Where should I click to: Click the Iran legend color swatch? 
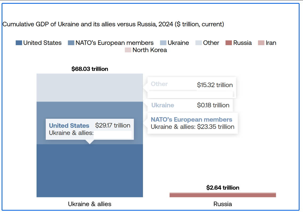(261, 43)
